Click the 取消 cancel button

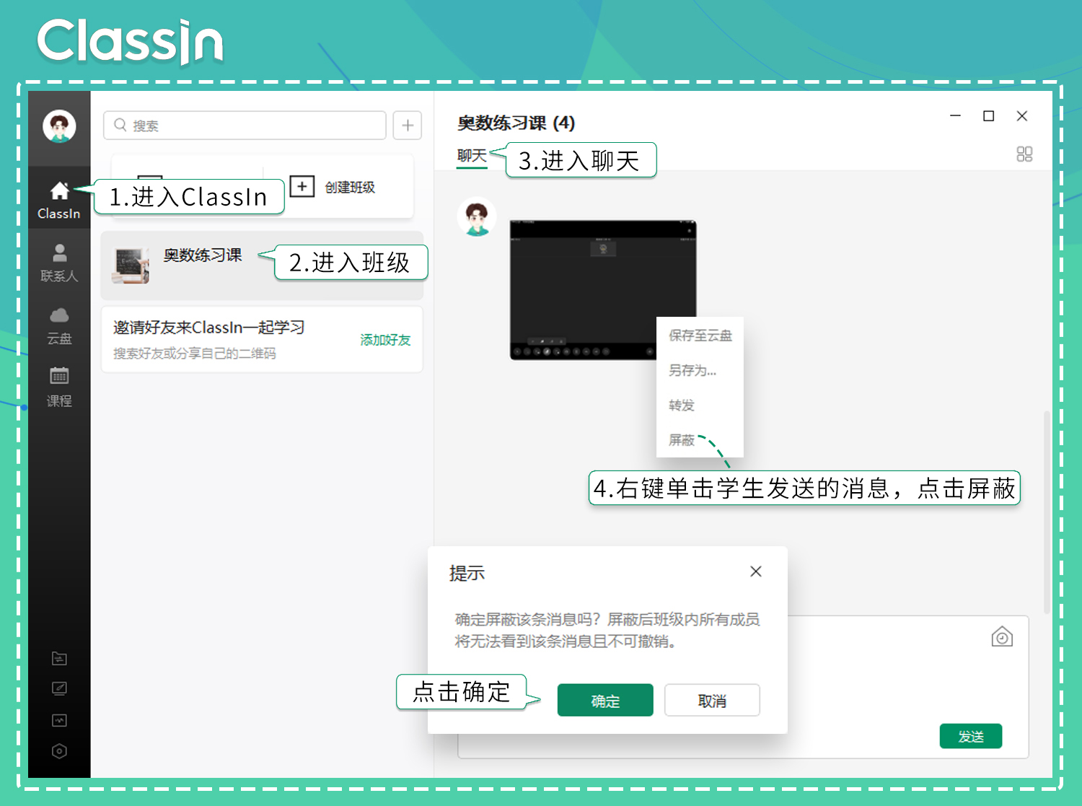[712, 700]
